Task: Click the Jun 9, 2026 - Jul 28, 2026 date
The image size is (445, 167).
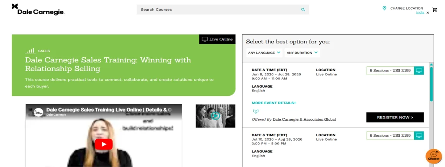Action: coord(276,75)
